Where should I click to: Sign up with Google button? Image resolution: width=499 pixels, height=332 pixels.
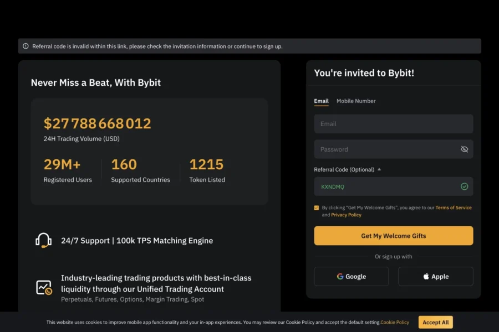[352, 277]
